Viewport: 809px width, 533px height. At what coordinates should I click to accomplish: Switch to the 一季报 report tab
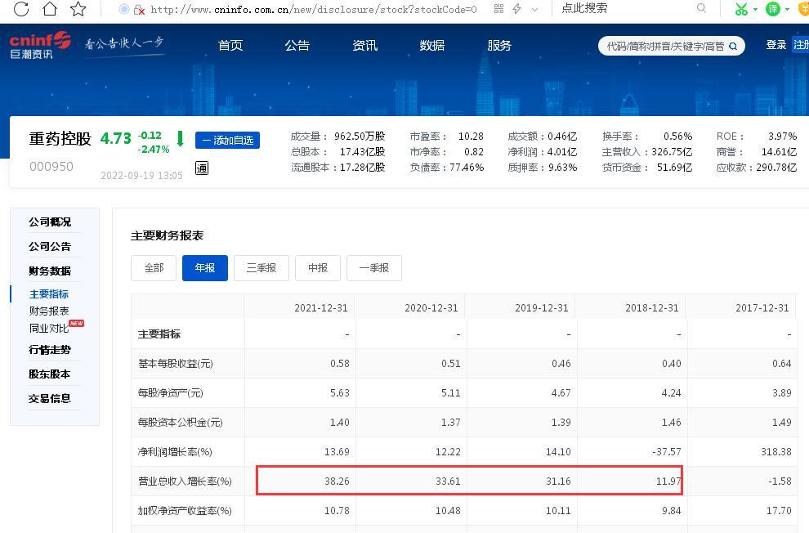pos(374,268)
